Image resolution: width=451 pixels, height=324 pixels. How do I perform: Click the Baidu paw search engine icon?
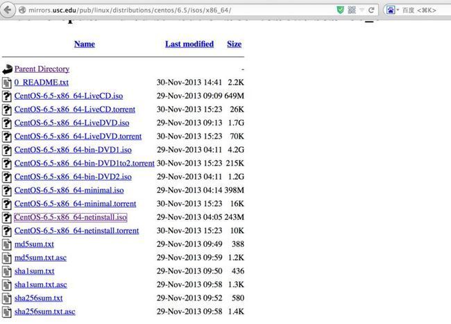tap(391, 10)
